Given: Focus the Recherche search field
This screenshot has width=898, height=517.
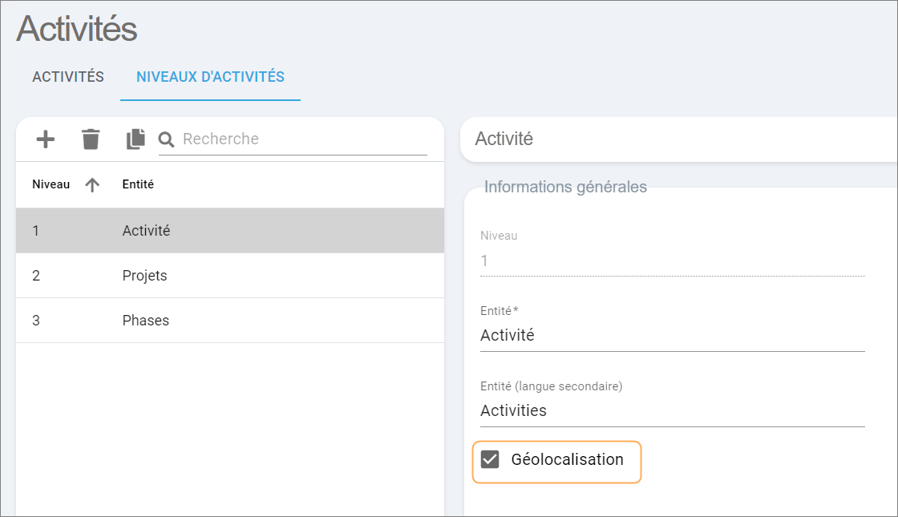Looking at the screenshot, I should pos(303,139).
